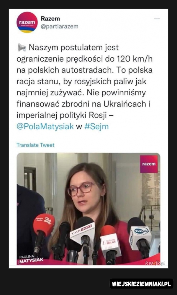Viewport: 177px width, 295px height.
Task: Click the Razem profile avatar
Action: tap(27, 22)
